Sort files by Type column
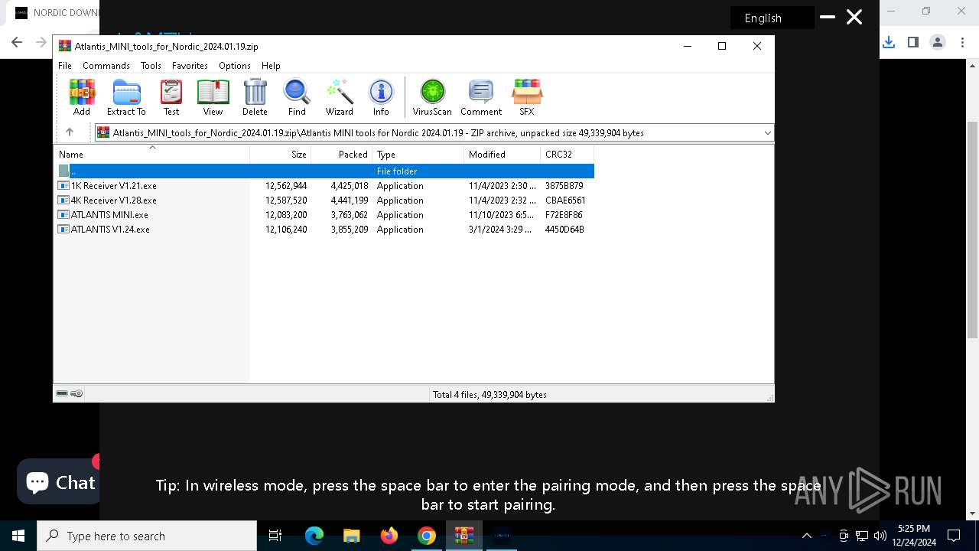Image resolution: width=979 pixels, height=551 pixels. click(x=418, y=155)
